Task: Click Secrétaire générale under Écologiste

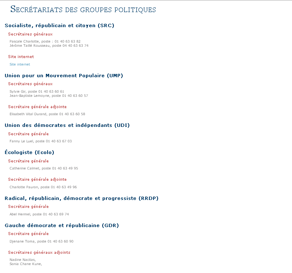Action: pos(28,161)
